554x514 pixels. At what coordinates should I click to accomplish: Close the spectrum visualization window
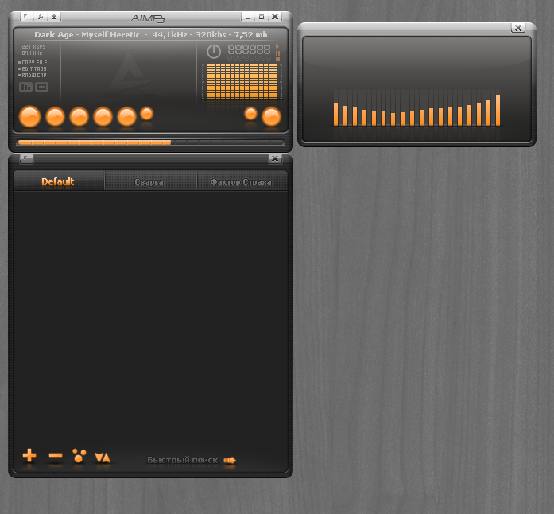click(x=518, y=28)
